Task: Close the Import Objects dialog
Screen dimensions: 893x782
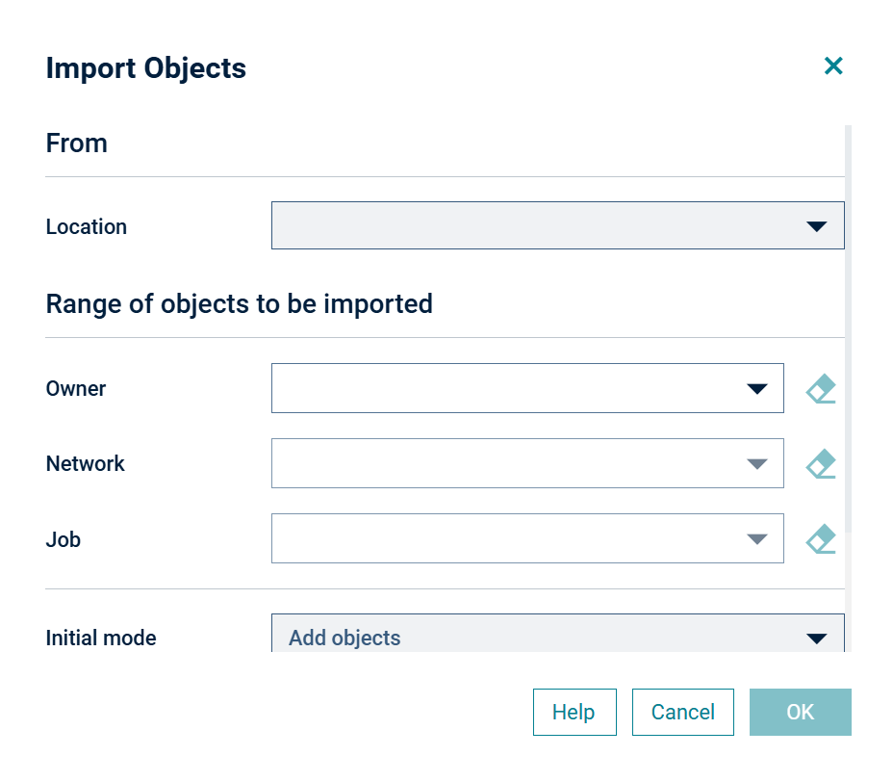Action: tap(833, 66)
